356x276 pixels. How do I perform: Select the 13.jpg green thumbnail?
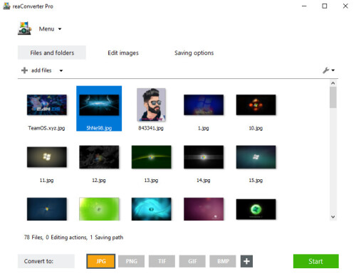(x=151, y=157)
